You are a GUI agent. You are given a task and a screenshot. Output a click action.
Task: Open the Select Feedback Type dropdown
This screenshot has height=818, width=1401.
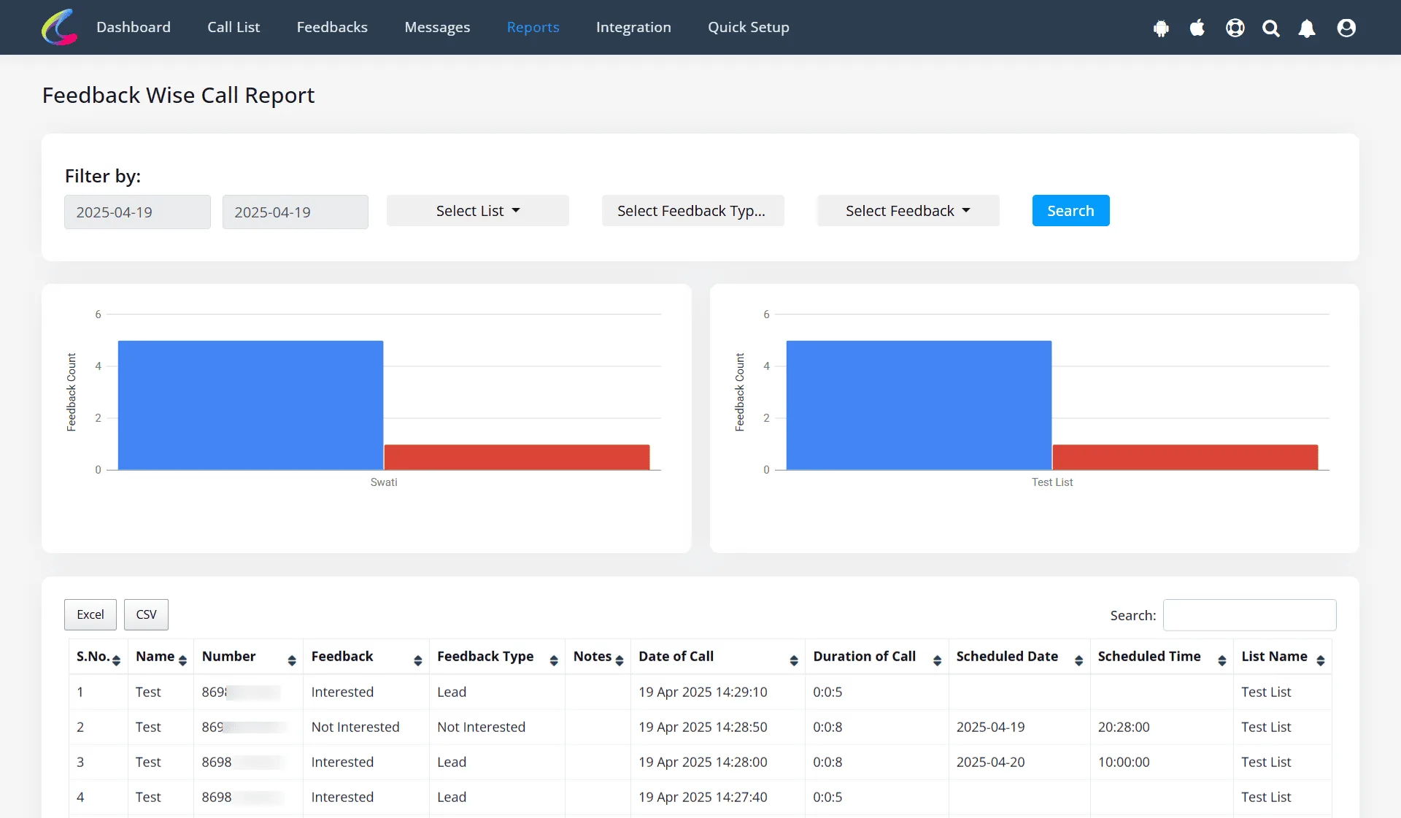point(692,211)
